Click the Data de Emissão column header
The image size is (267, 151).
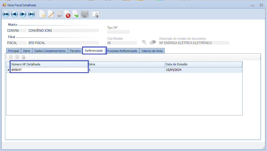(x=204, y=64)
